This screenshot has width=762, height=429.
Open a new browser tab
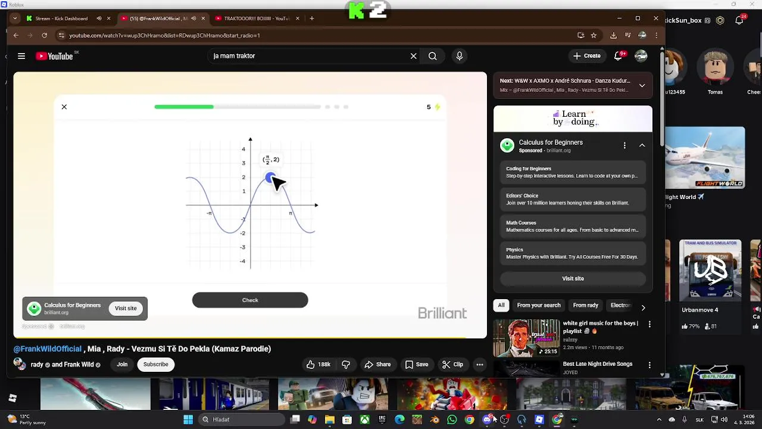click(x=311, y=18)
